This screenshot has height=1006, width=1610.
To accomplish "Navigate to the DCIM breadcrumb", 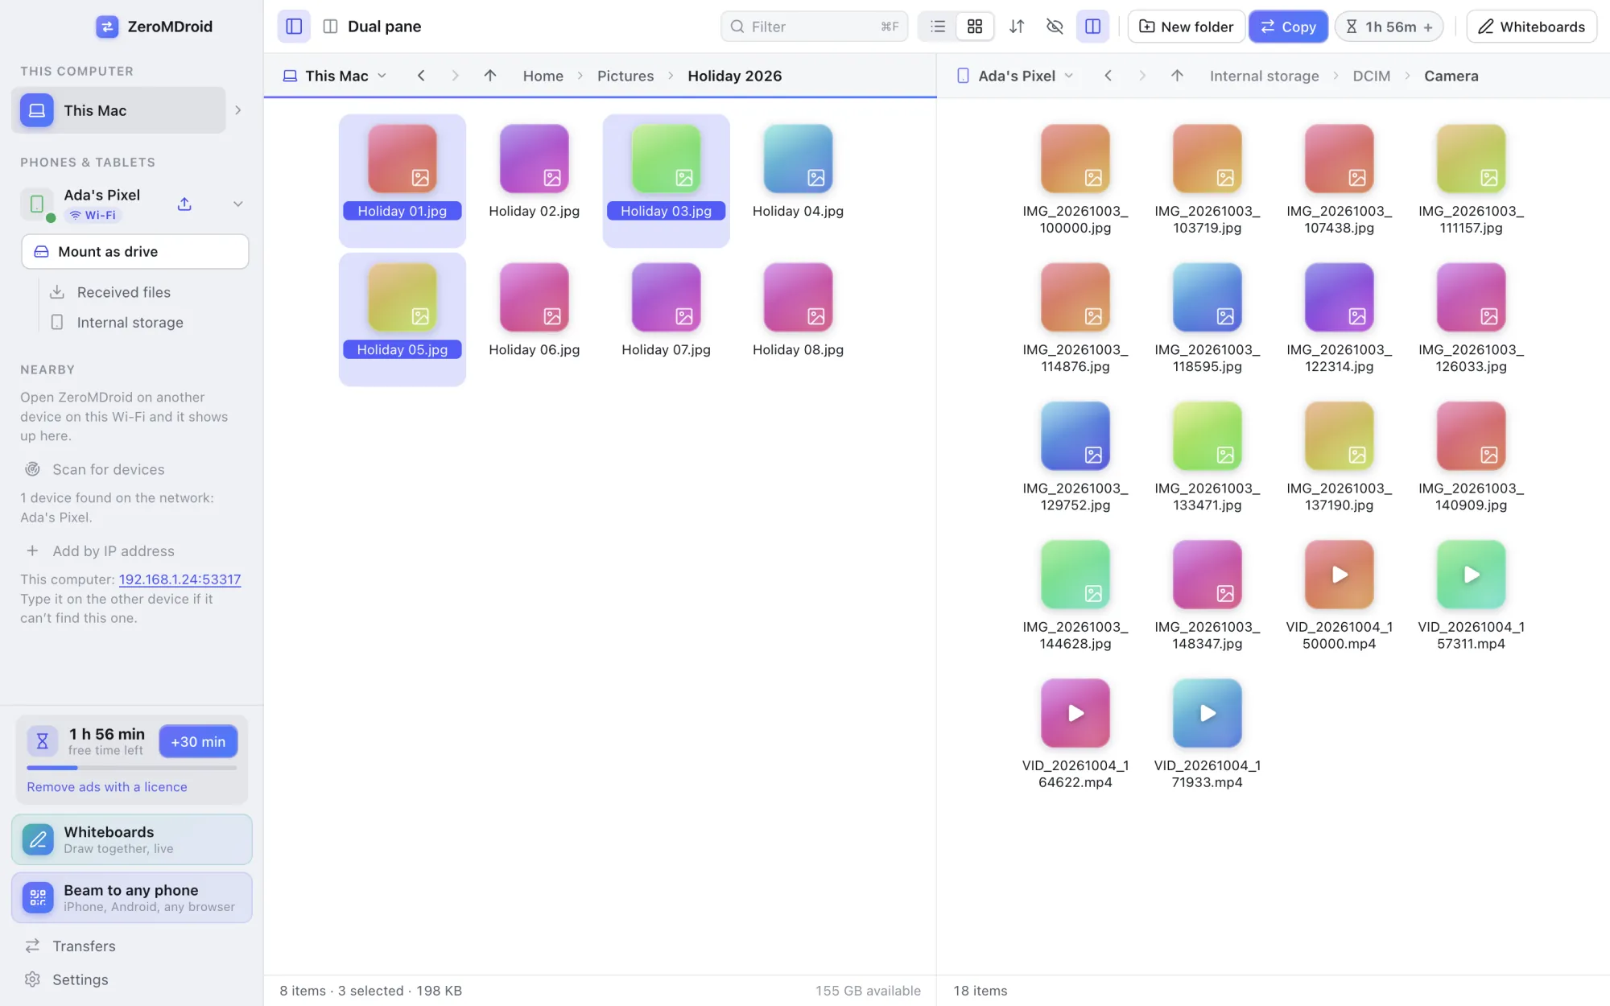I will pos(1372,76).
